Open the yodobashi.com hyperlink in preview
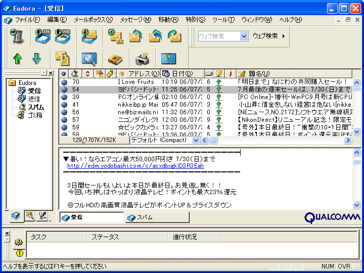Screen dimensions: 364x273 (135, 166)
